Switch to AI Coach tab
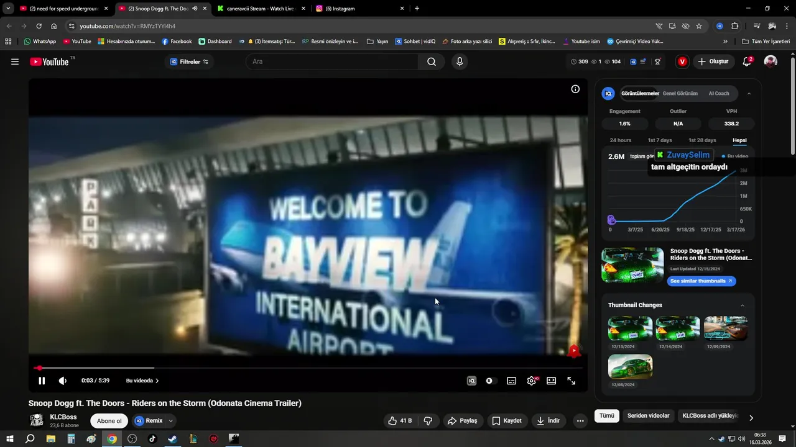Screen dimensions: 796x447 pos(719,93)
